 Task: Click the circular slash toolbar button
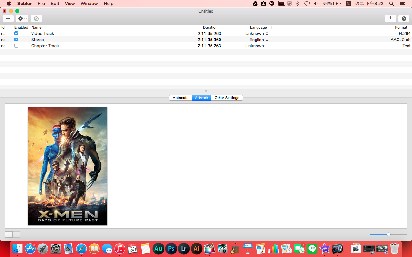pos(36,19)
